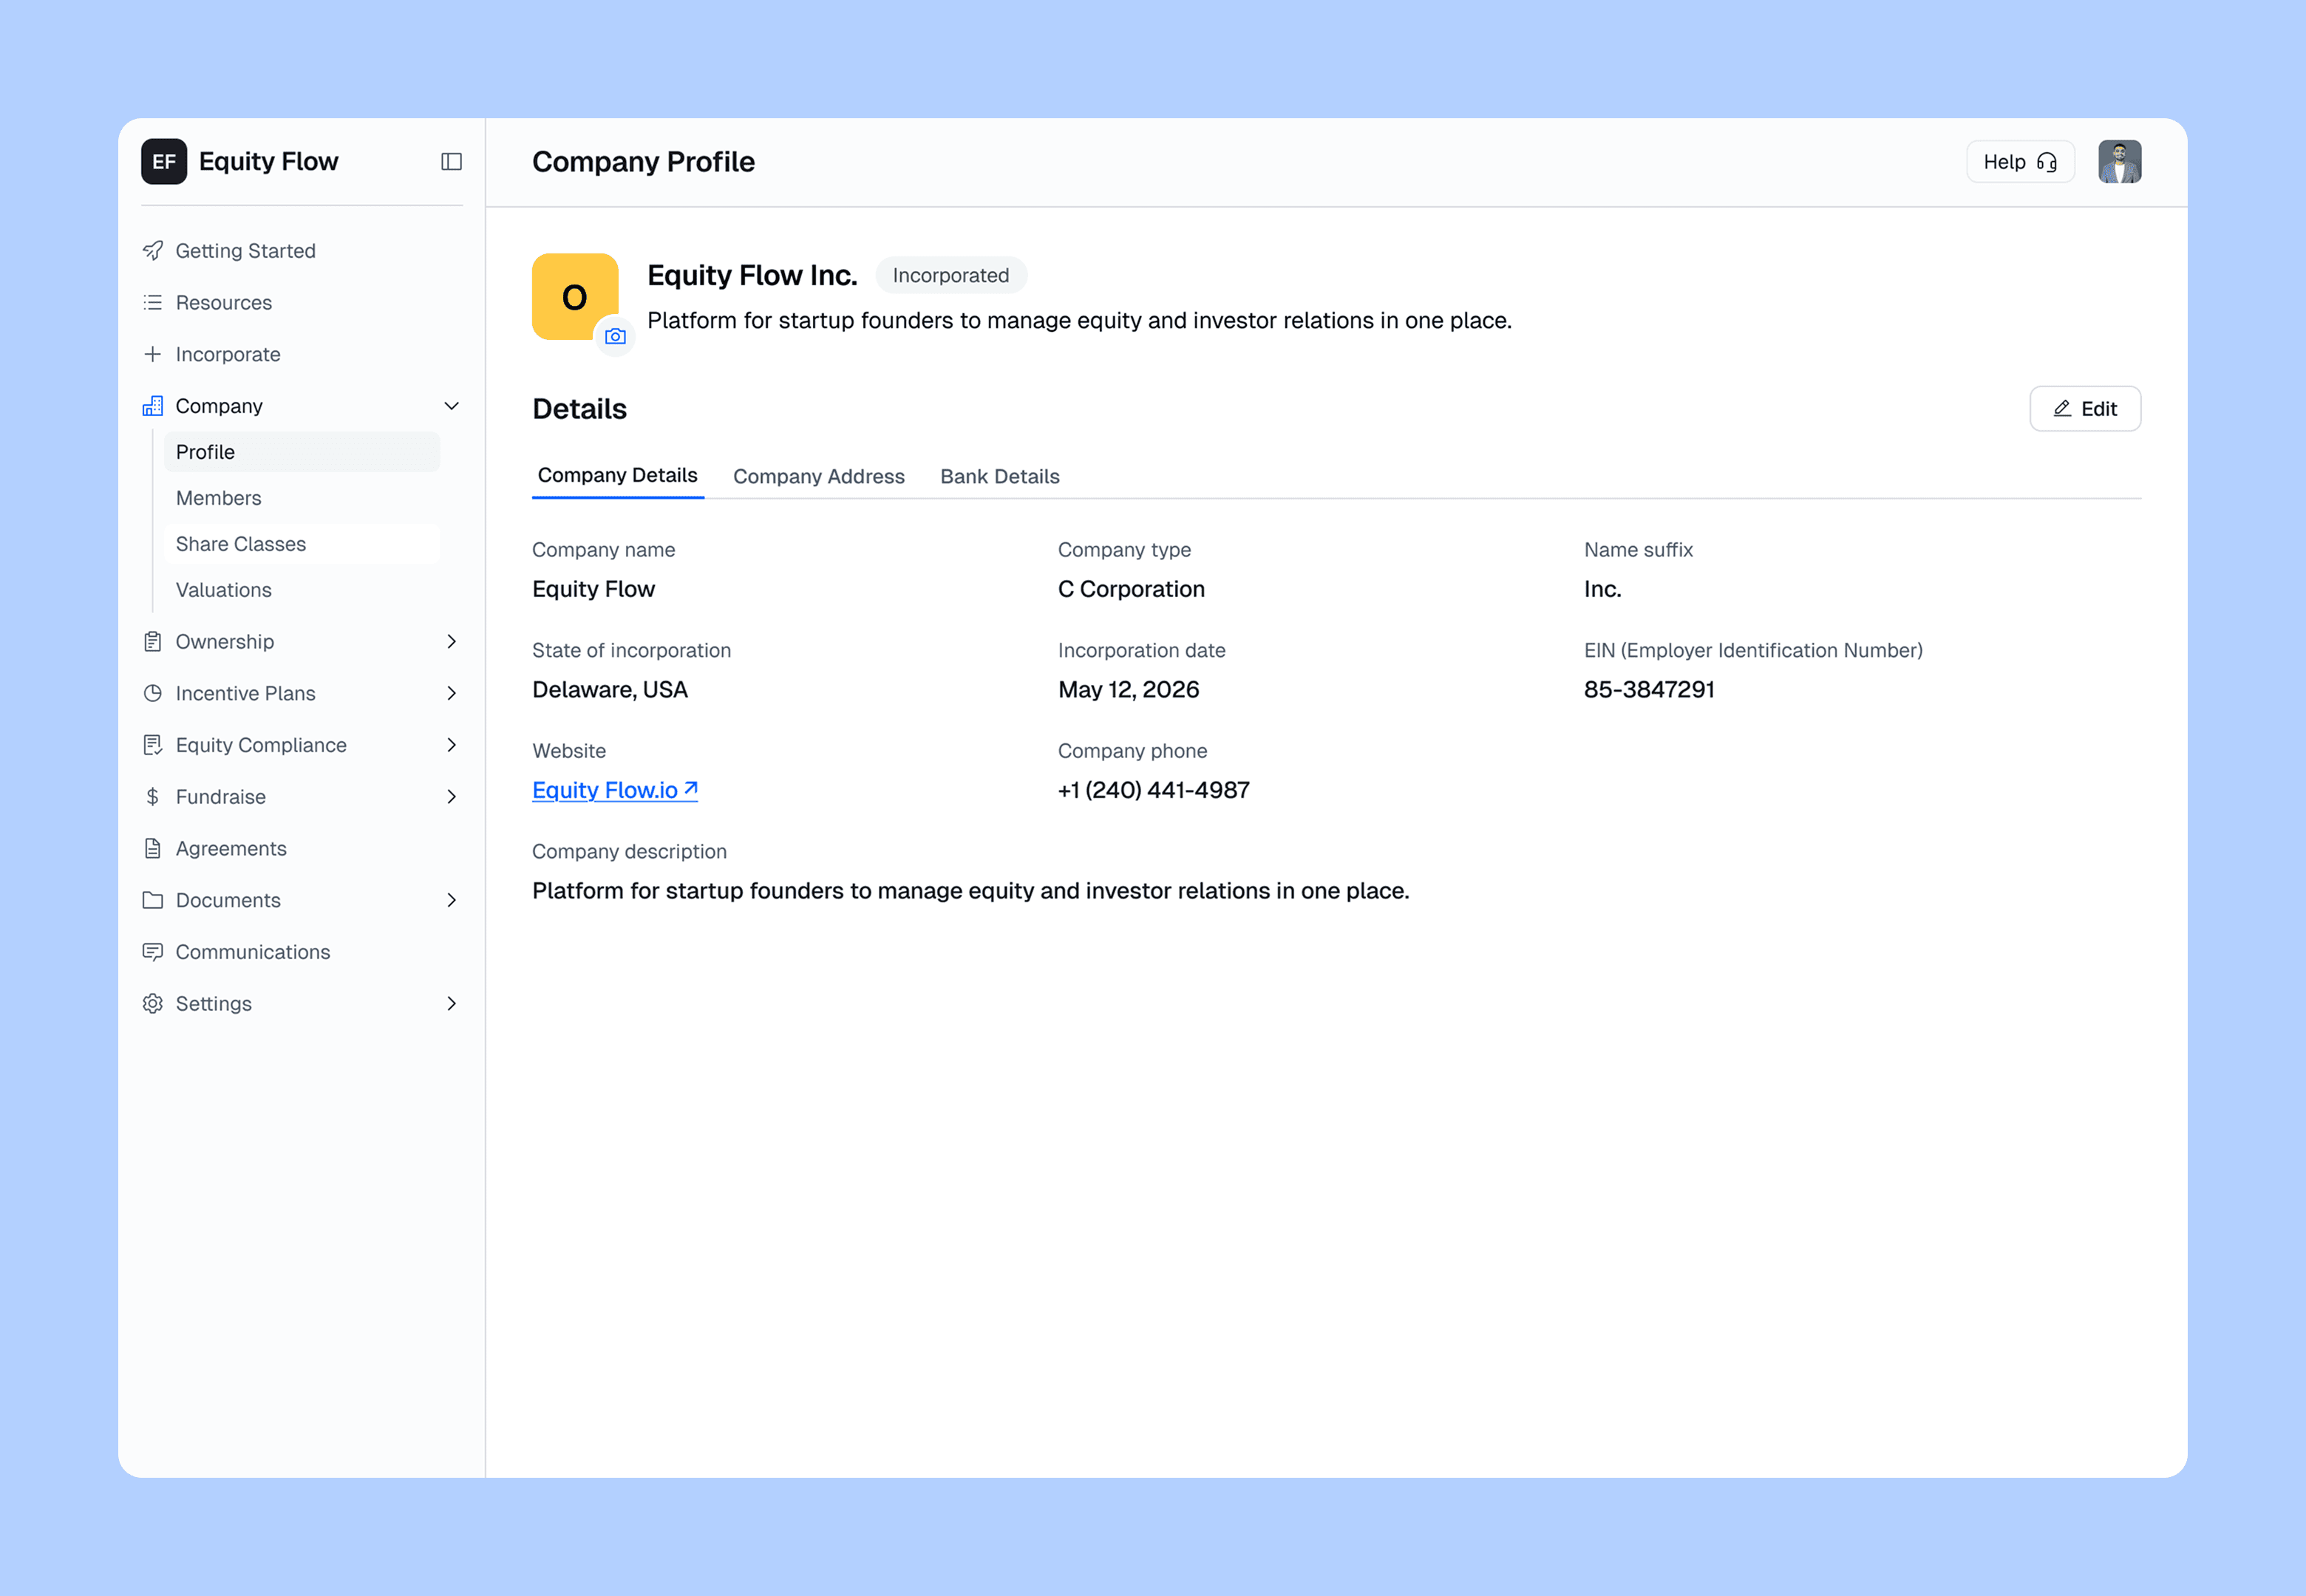2306x1596 pixels.
Task: Click the Communications chat icon
Action: (152, 952)
